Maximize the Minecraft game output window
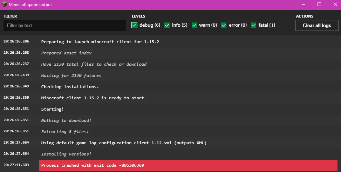Viewport: 341px width, 172px height. [319, 4]
